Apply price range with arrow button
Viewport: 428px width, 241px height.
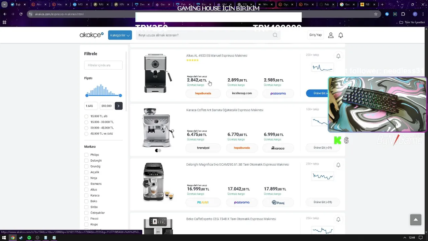click(118, 106)
